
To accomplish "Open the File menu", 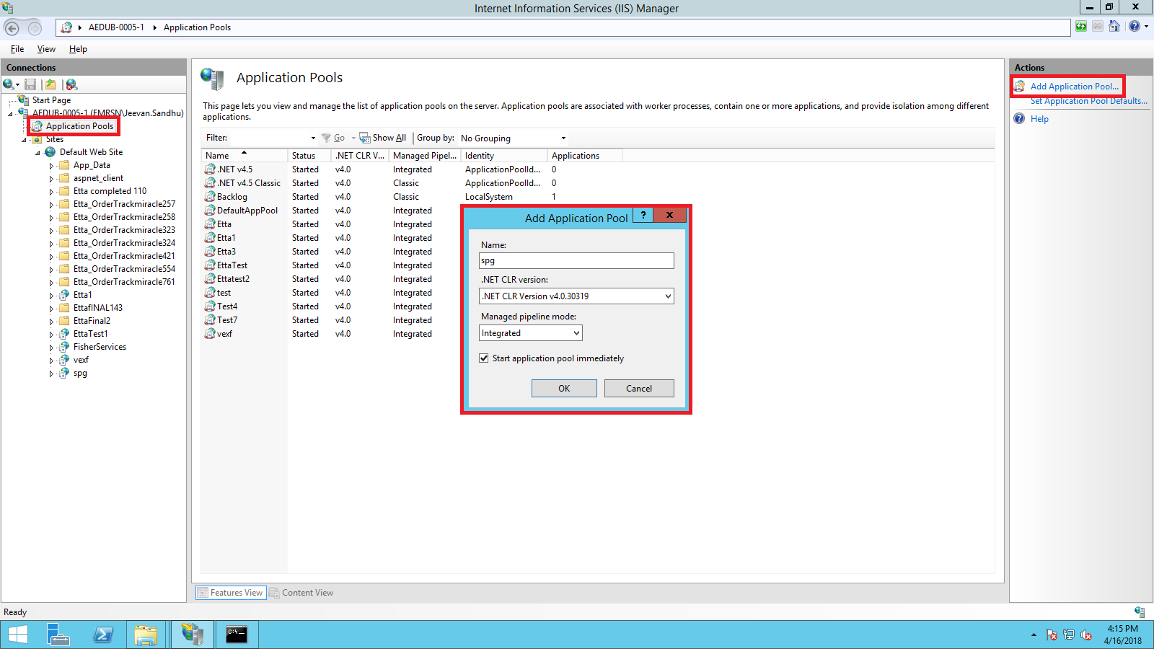I will [17, 49].
